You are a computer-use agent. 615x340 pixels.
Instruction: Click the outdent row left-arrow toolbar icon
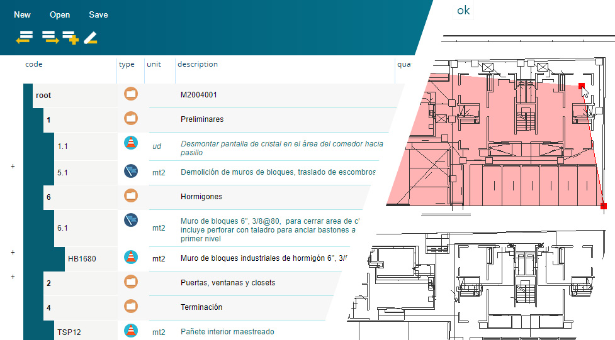[x=25, y=38]
